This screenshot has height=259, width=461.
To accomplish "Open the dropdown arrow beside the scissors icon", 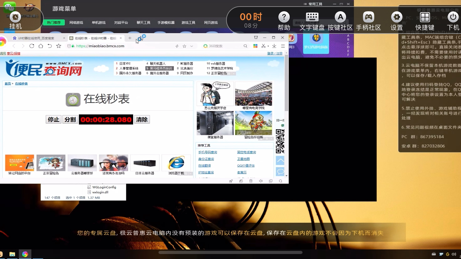I will (x=268, y=46).
